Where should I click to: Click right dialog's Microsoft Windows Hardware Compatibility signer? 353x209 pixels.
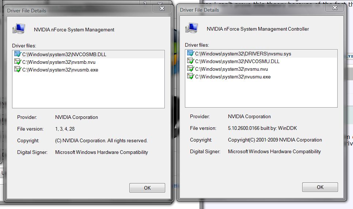(274, 152)
